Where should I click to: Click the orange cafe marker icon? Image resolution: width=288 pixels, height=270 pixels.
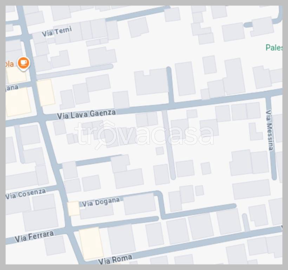coord(24,63)
